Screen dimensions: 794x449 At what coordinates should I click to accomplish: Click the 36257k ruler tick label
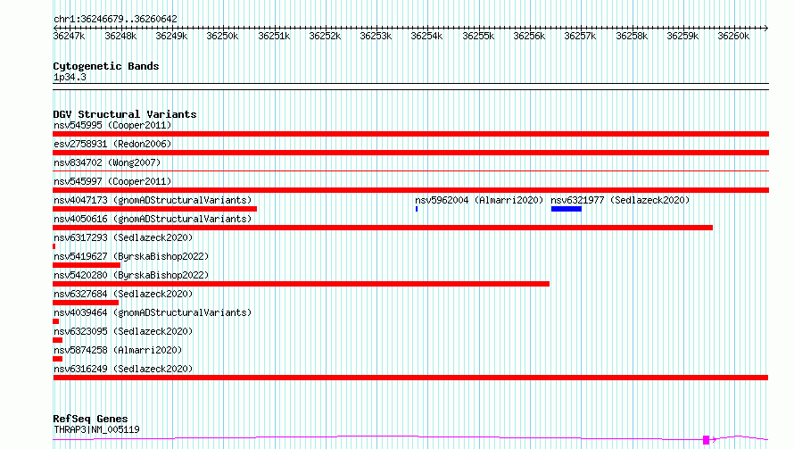(x=580, y=36)
